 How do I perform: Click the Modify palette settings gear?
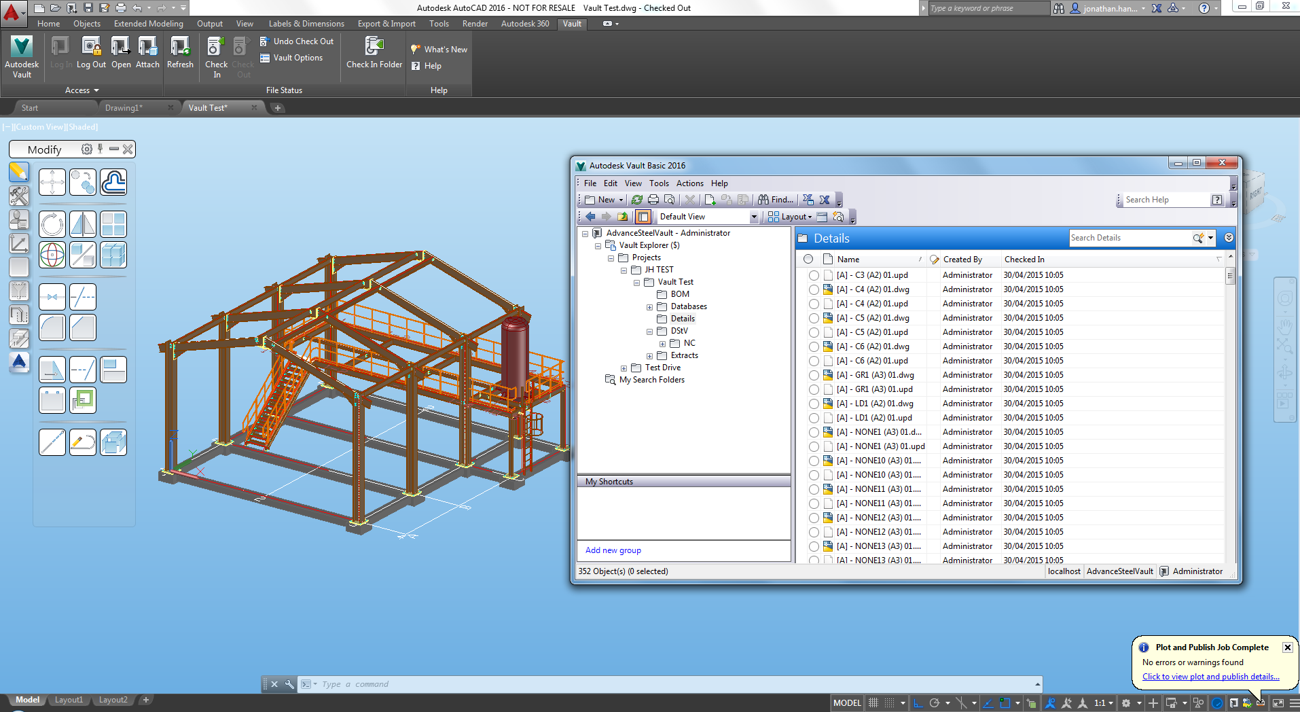(86, 149)
